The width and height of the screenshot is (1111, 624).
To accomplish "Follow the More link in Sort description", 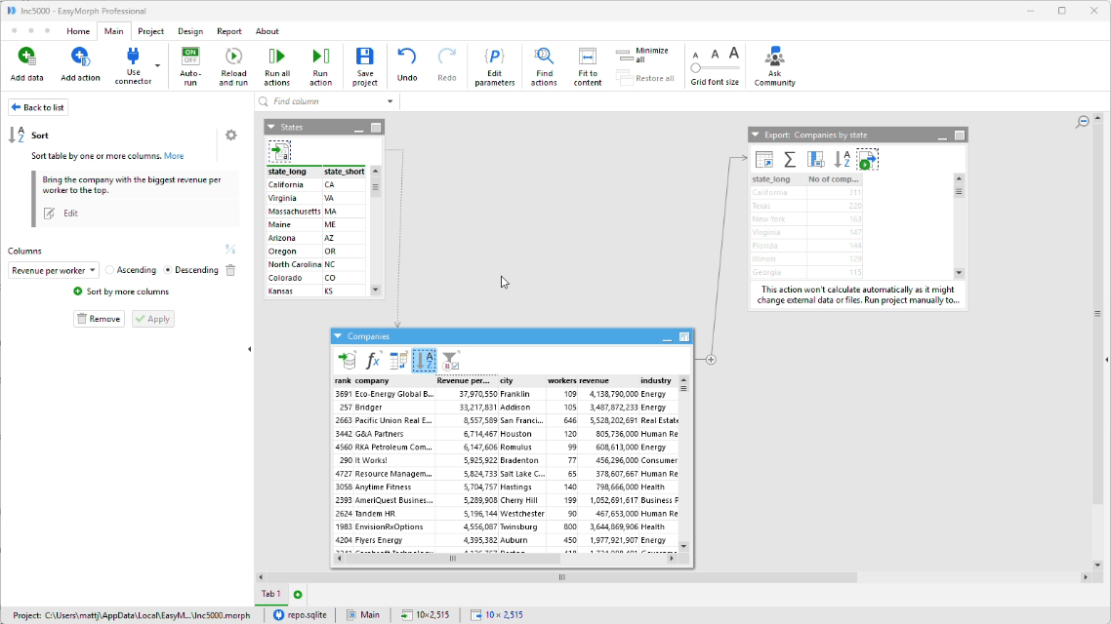I will tap(174, 156).
